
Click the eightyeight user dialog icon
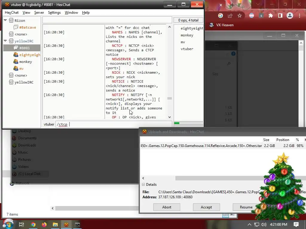tap(16, 55)
